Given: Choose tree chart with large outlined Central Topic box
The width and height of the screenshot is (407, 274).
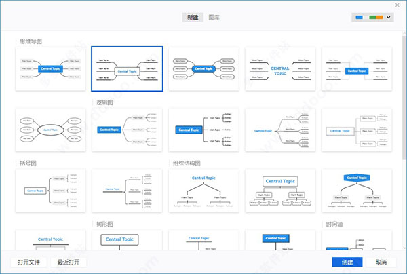Looking at the screenshot, I should 128,240.
